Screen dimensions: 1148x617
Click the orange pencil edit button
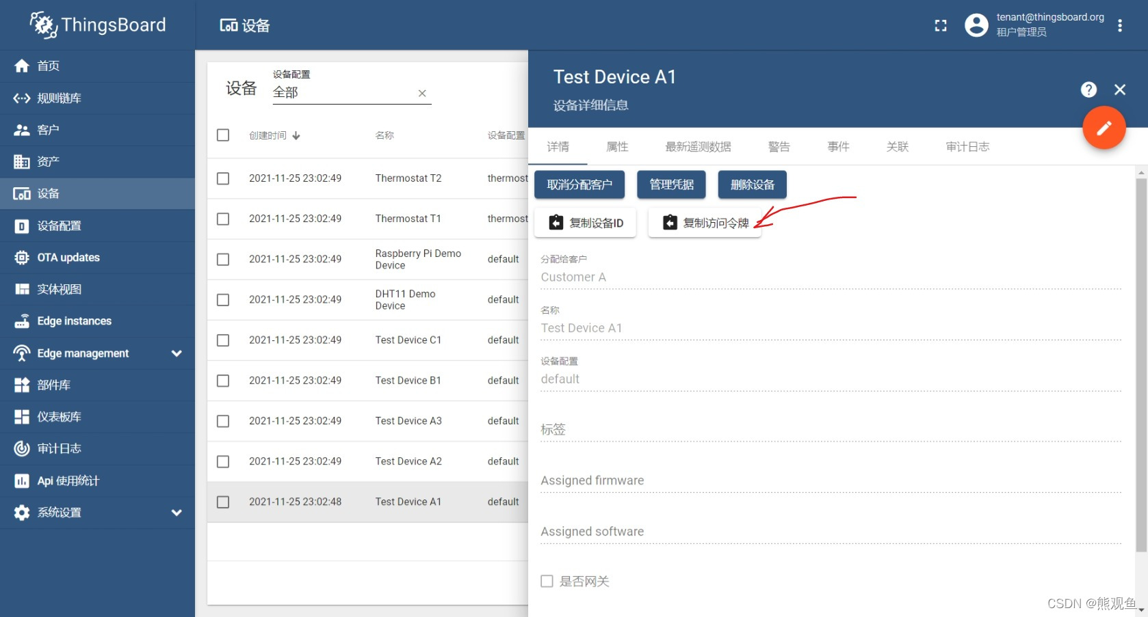(1104, 128)
